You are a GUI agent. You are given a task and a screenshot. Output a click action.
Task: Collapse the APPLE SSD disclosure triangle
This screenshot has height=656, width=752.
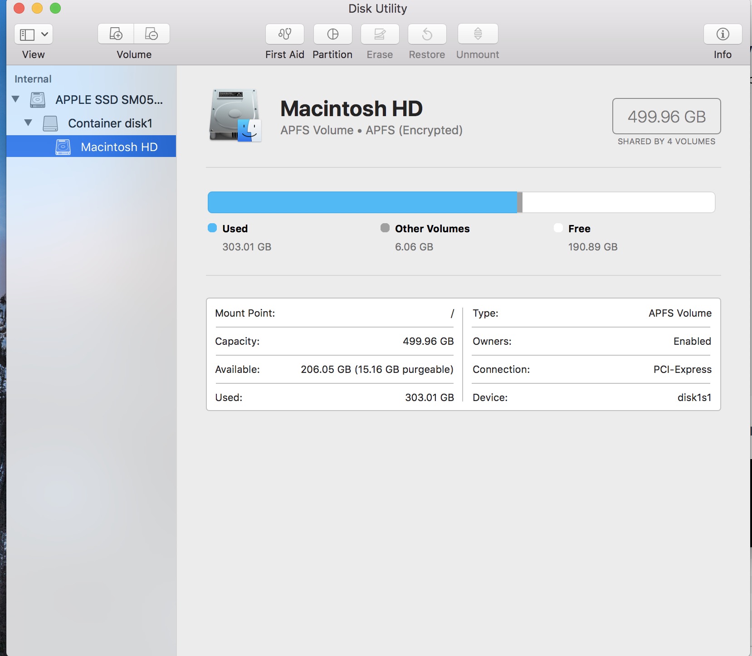pos(16,99)
